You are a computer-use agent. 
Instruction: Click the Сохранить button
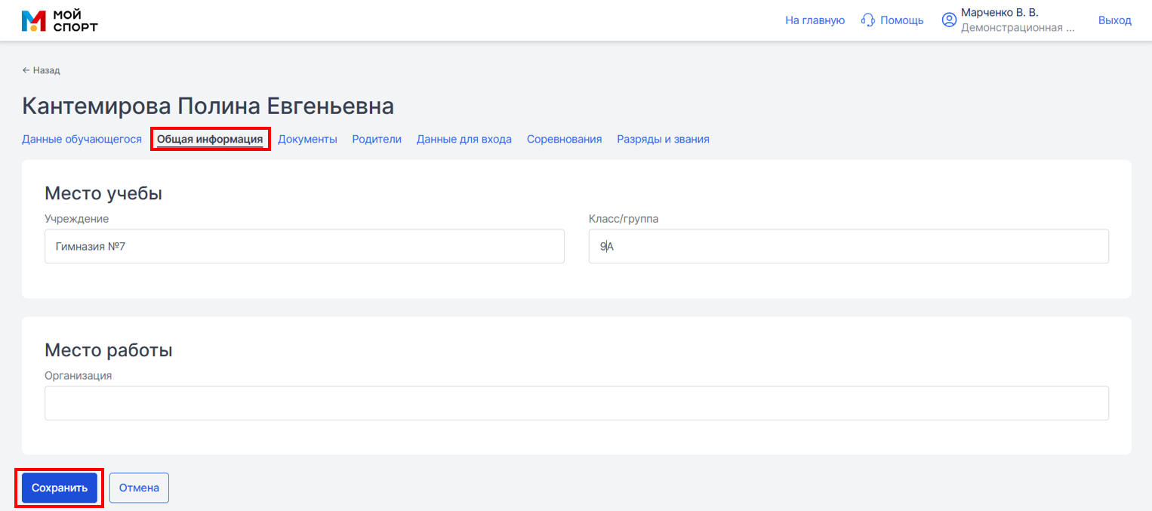point(60,488)
